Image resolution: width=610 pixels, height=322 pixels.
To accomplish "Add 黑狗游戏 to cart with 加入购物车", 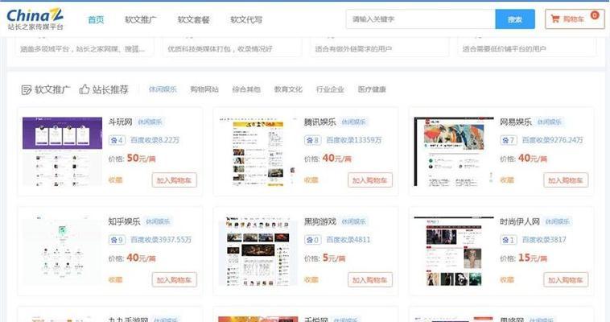I will [x=370, y=280].
